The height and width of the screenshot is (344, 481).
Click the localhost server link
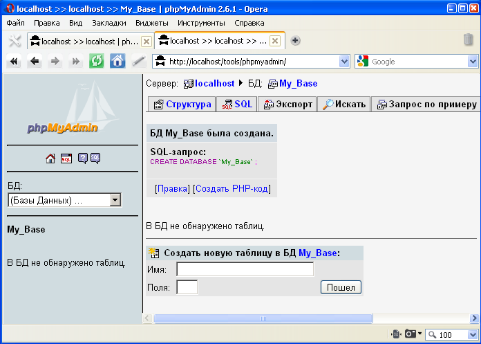tap(215, 83)
